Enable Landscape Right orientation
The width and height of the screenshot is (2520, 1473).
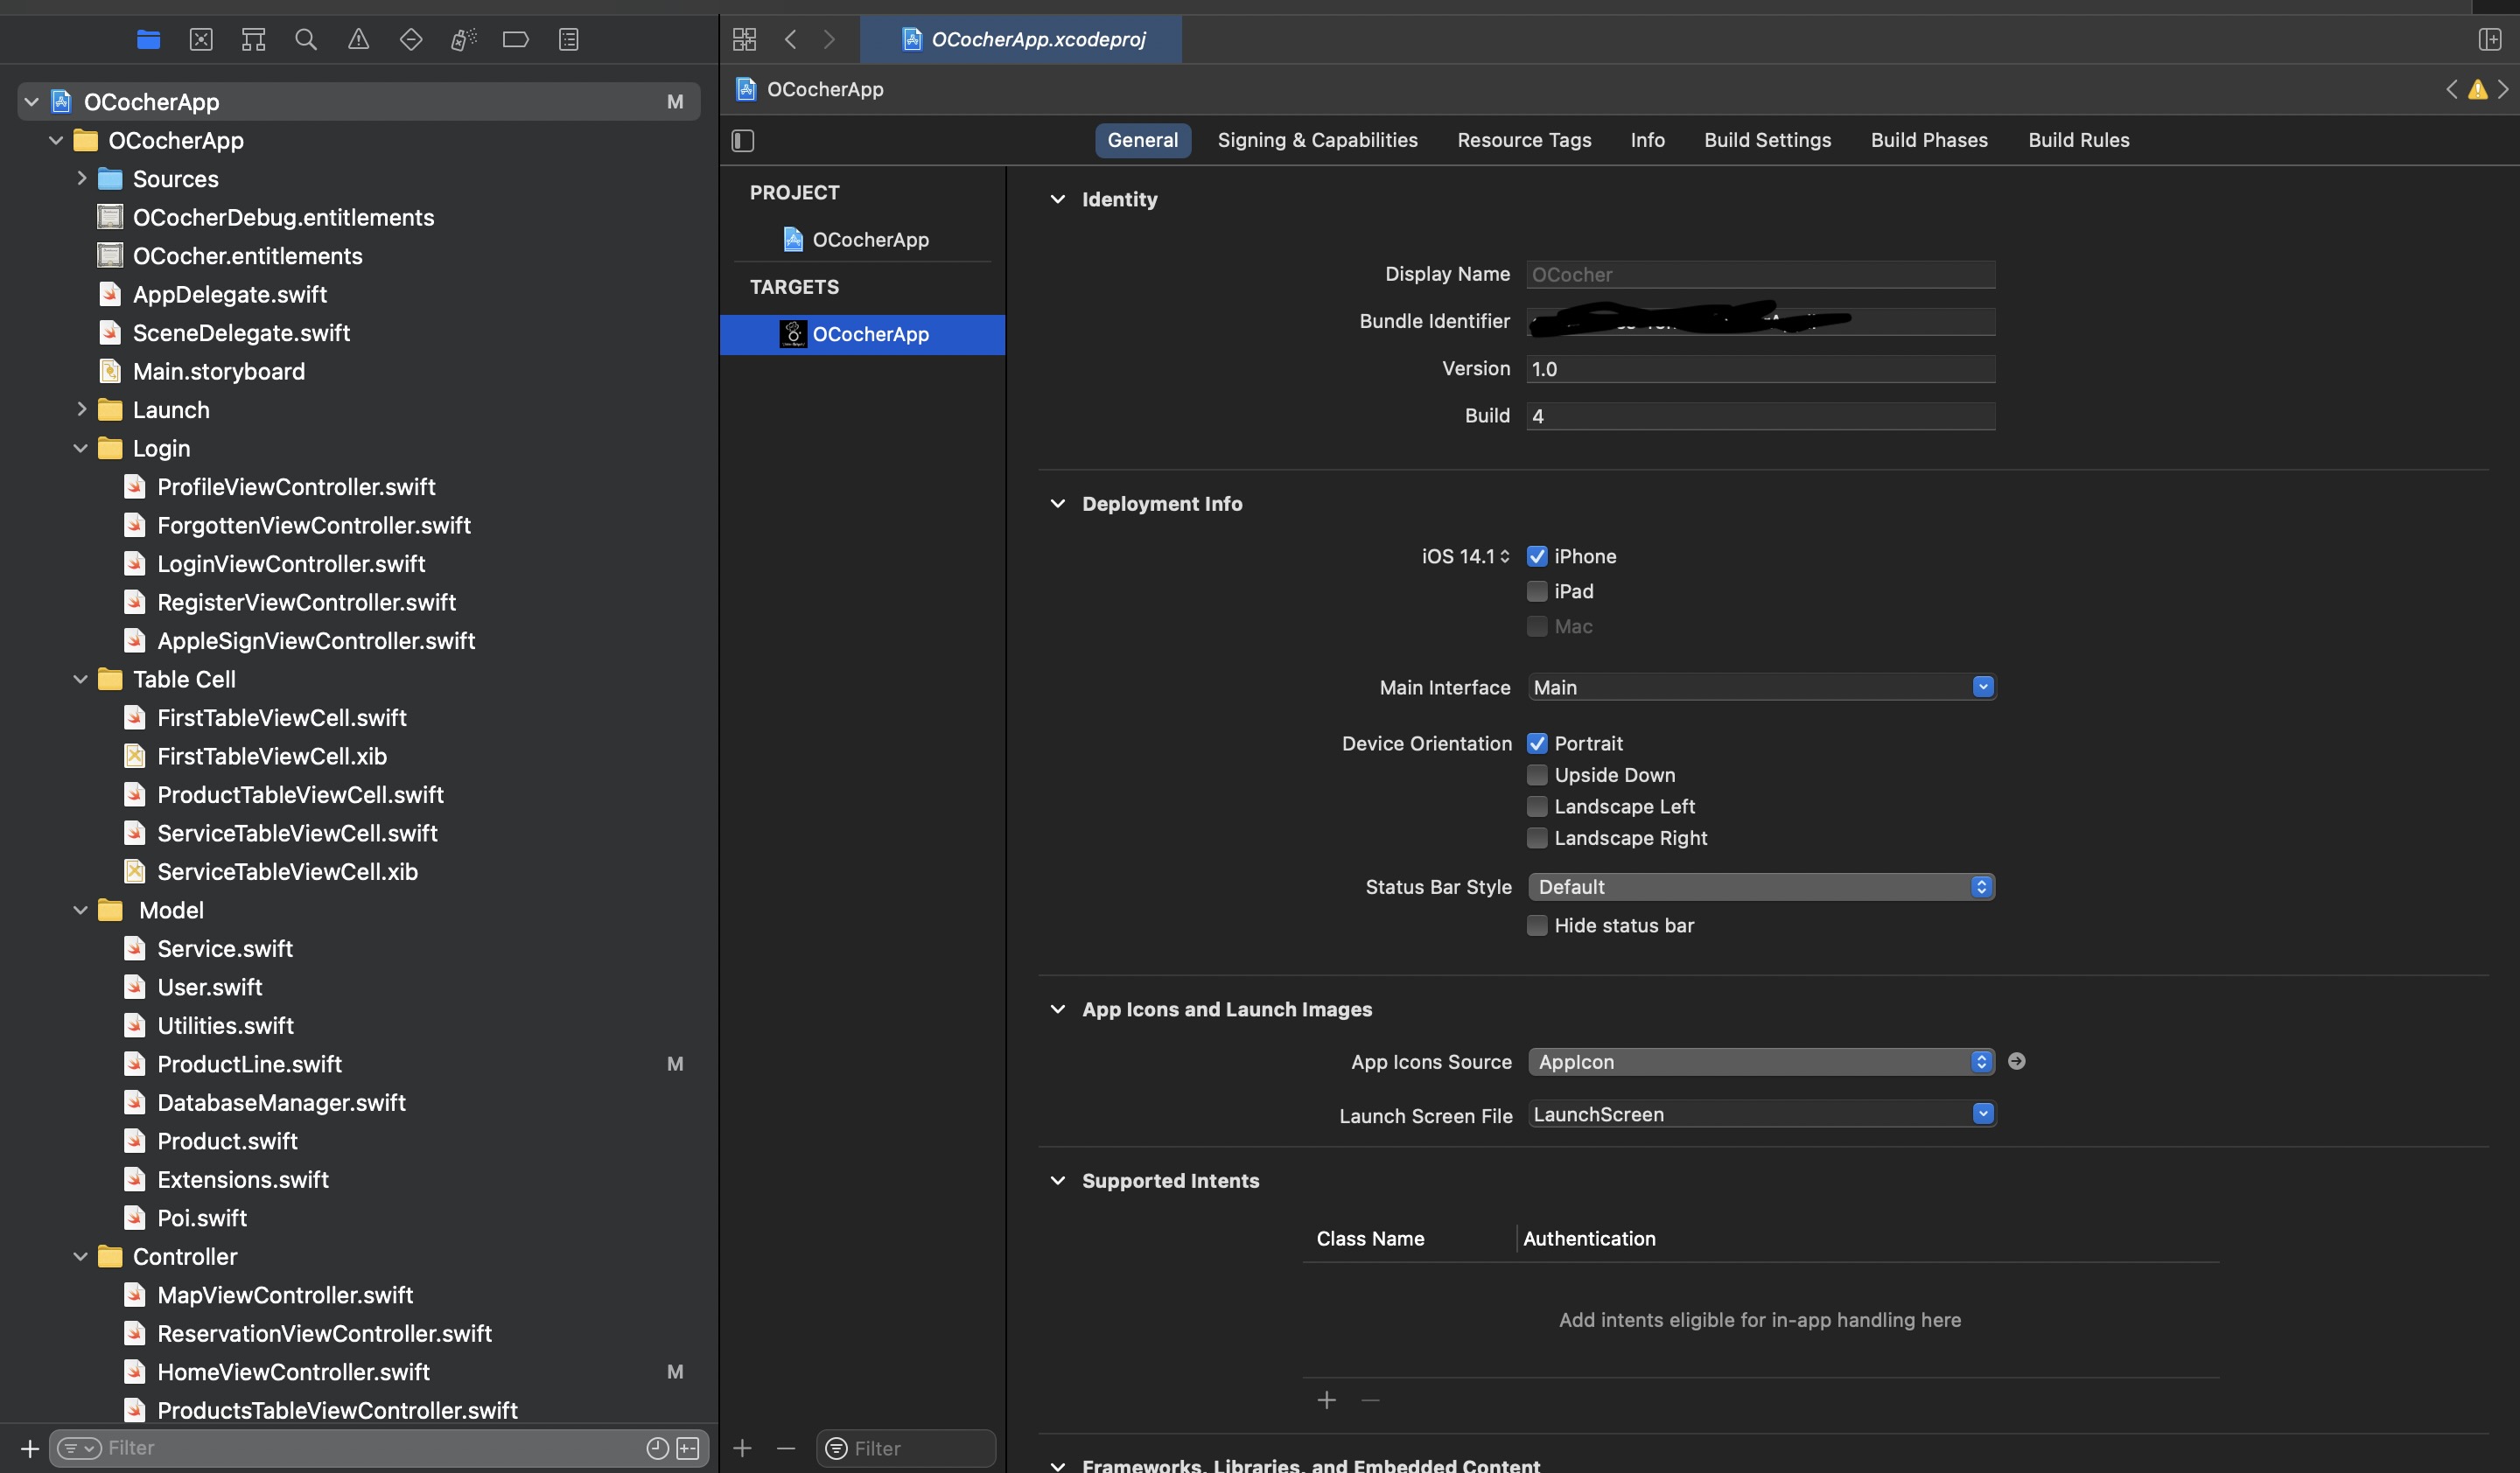pos(1537,837)
